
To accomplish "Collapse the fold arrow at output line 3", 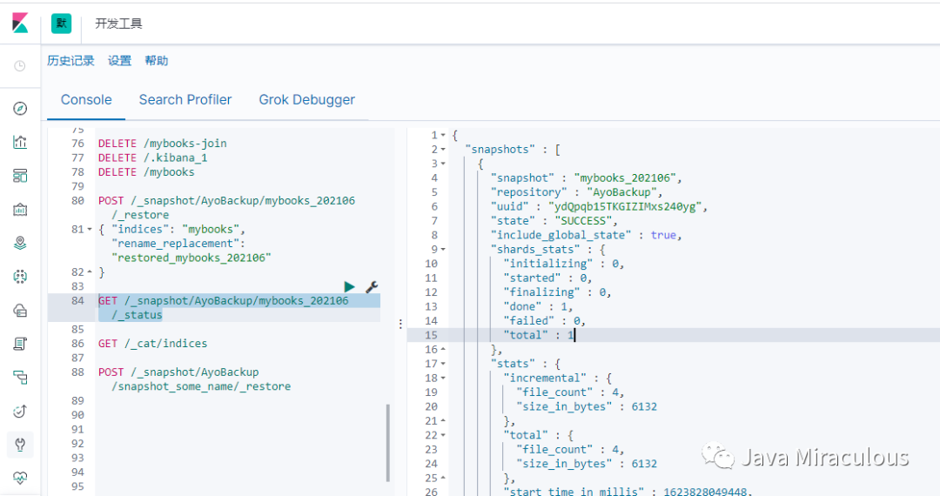I will [443, 164].
